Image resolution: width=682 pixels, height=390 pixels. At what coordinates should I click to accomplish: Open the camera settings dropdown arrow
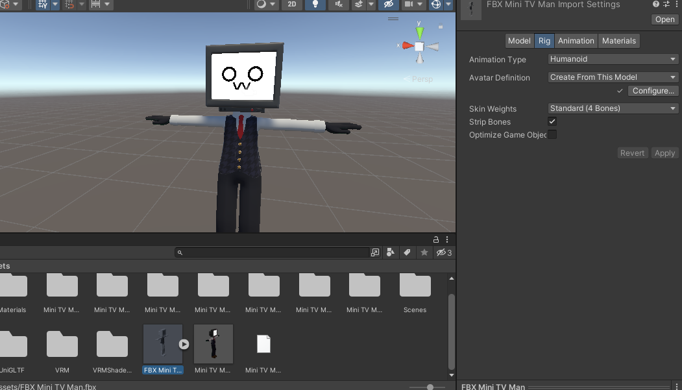(x=420, y=5)
